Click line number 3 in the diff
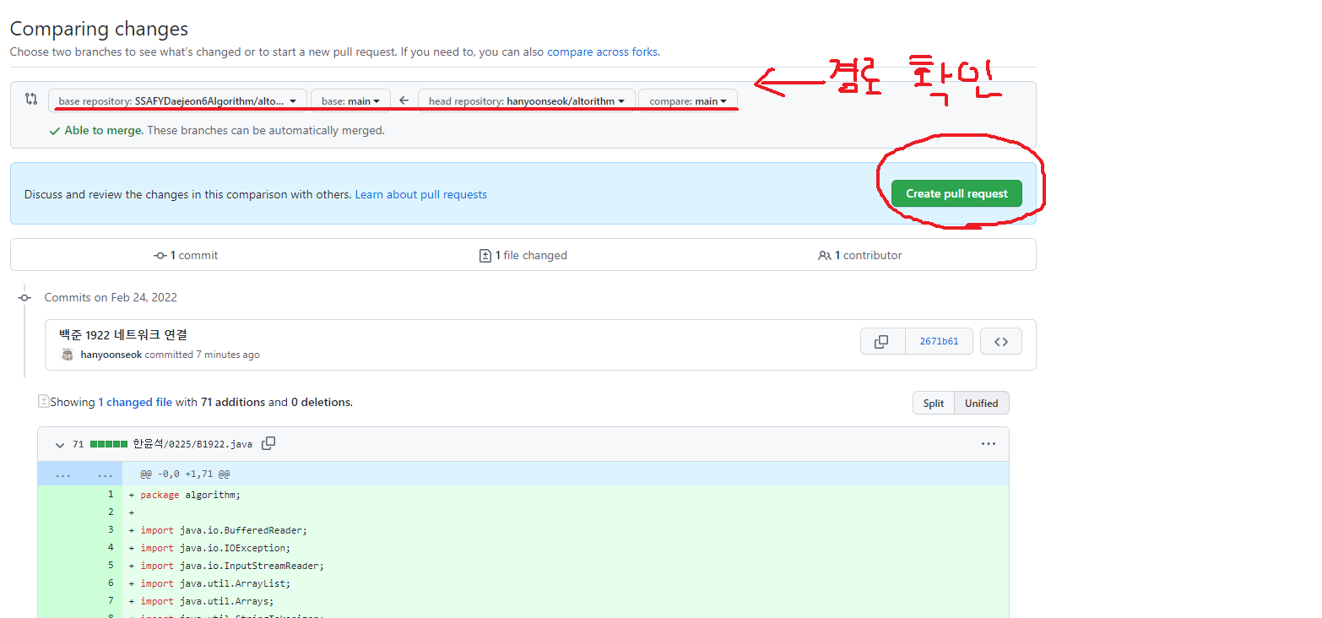1322x618 pixels. click(111, 530)
